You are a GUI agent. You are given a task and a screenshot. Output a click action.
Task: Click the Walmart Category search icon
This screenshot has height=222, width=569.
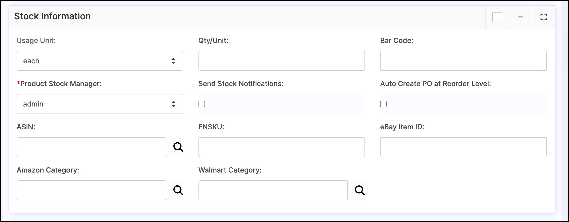click(x=360, y=190)
